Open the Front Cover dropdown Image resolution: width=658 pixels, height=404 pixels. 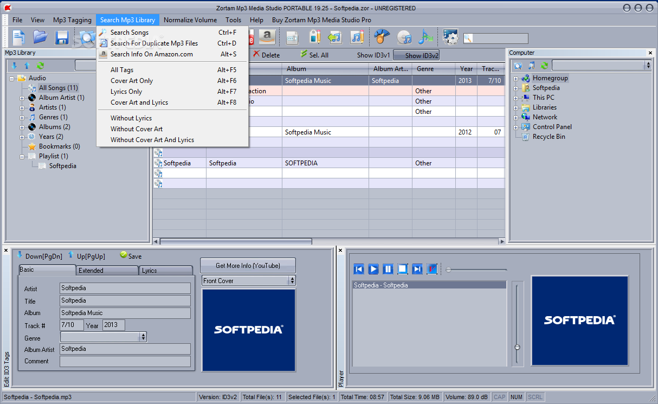(x=293, y=280)
